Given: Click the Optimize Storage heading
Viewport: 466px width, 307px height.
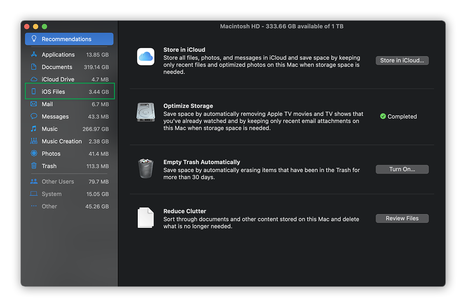Looking at the screenshot, I should 188,106.
